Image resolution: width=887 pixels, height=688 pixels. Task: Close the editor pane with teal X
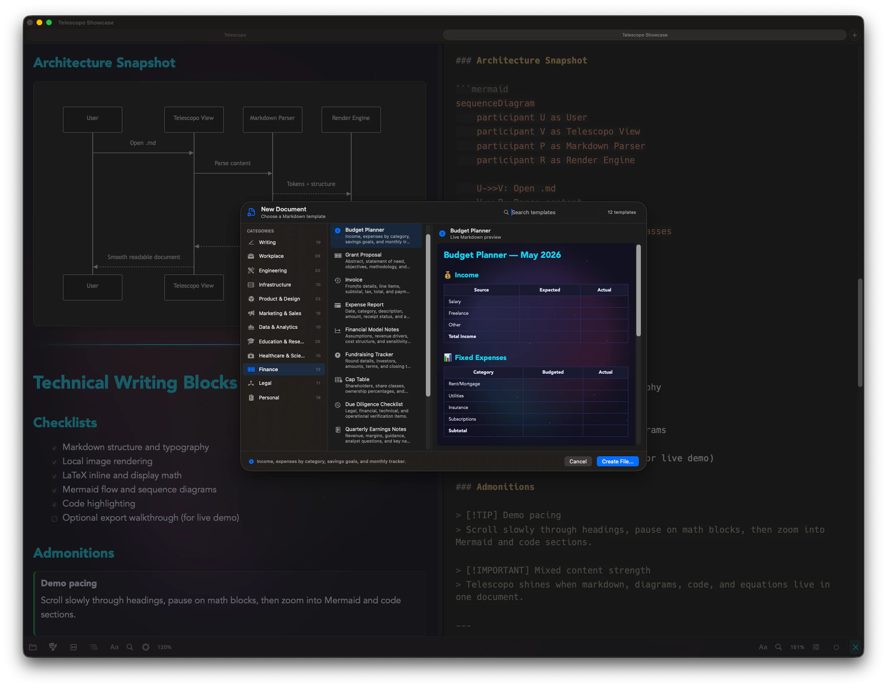(855, 647)
